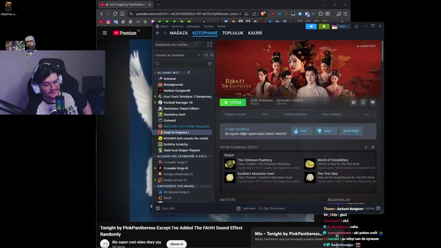Open The Ominous Prophecy achievement
Image resolution: width=441 pixels, height=248 pixels.
coord(262,164)
